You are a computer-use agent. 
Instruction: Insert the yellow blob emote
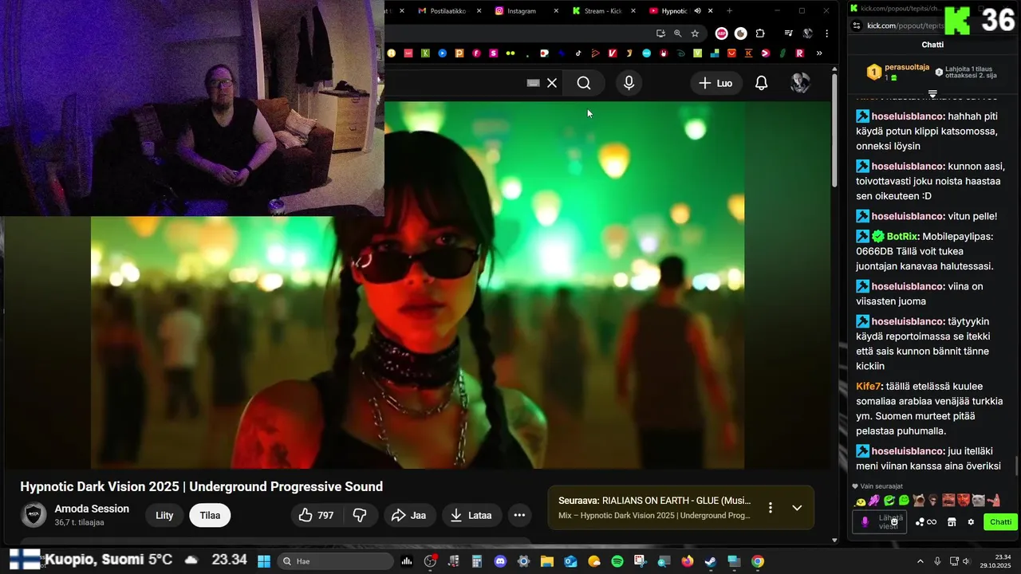pos(861,501)
